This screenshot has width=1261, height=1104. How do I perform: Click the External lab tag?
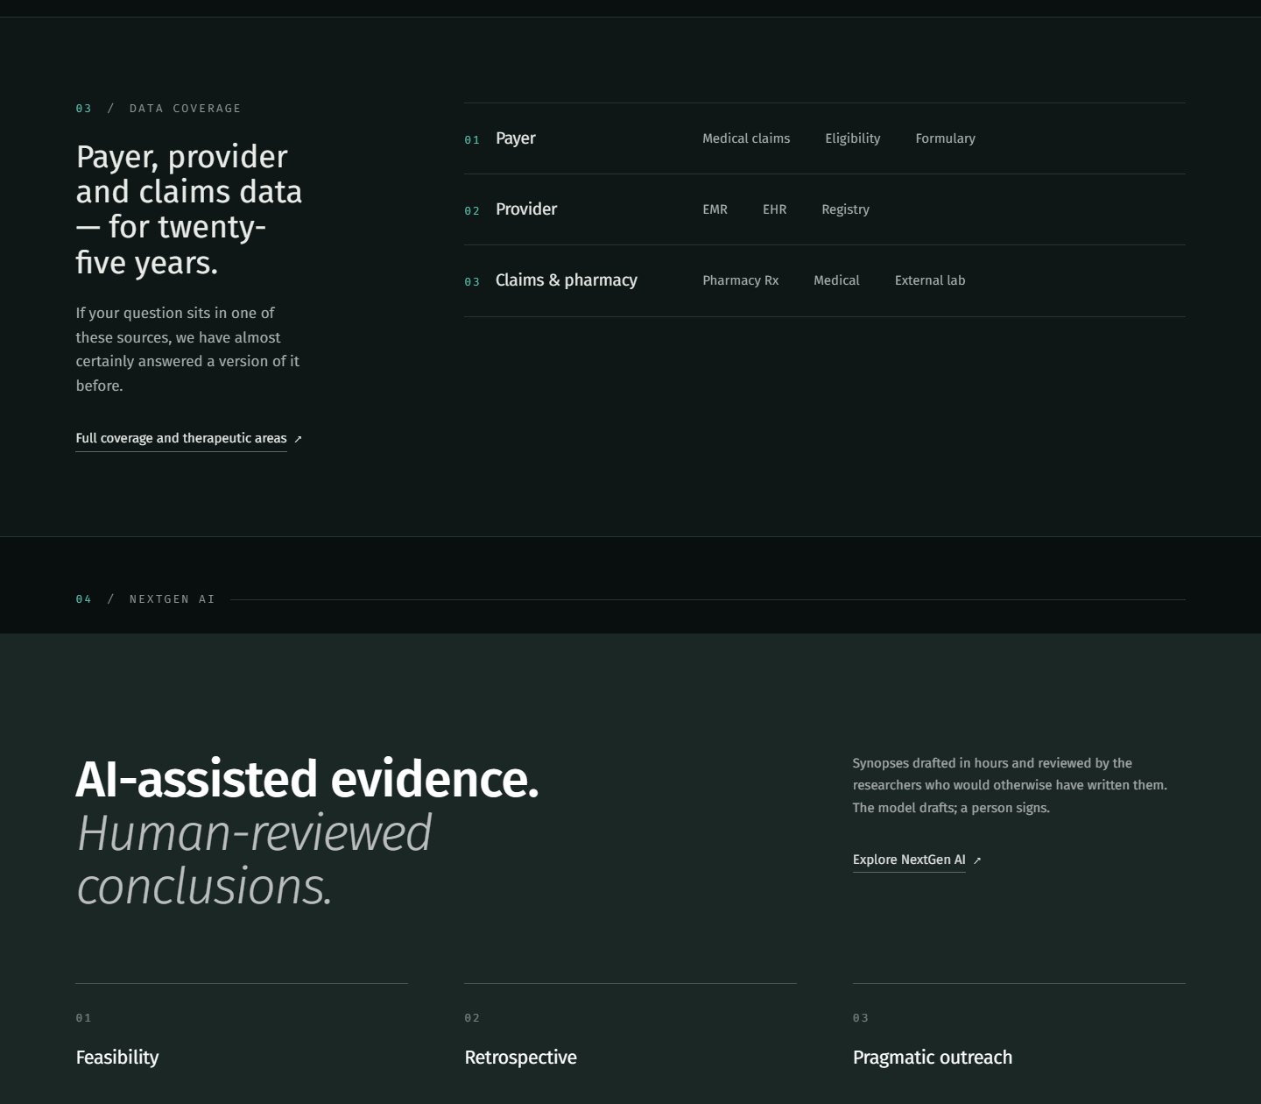930,280
